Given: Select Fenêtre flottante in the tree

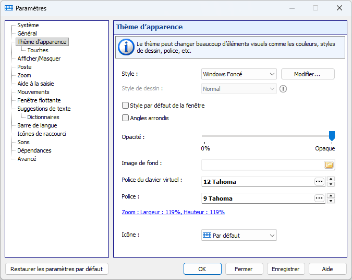Looking at the screenshot, I should click(39, 100).
